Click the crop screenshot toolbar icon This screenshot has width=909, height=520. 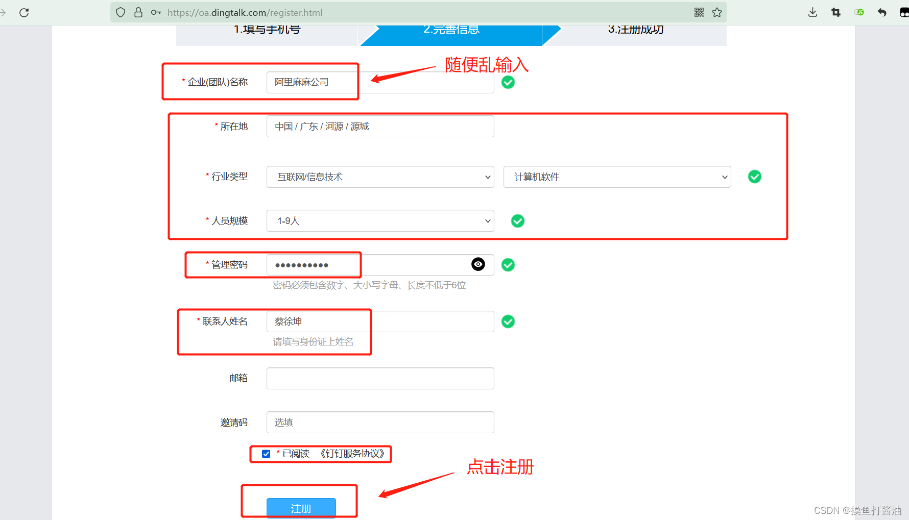[x=836, y=13]
